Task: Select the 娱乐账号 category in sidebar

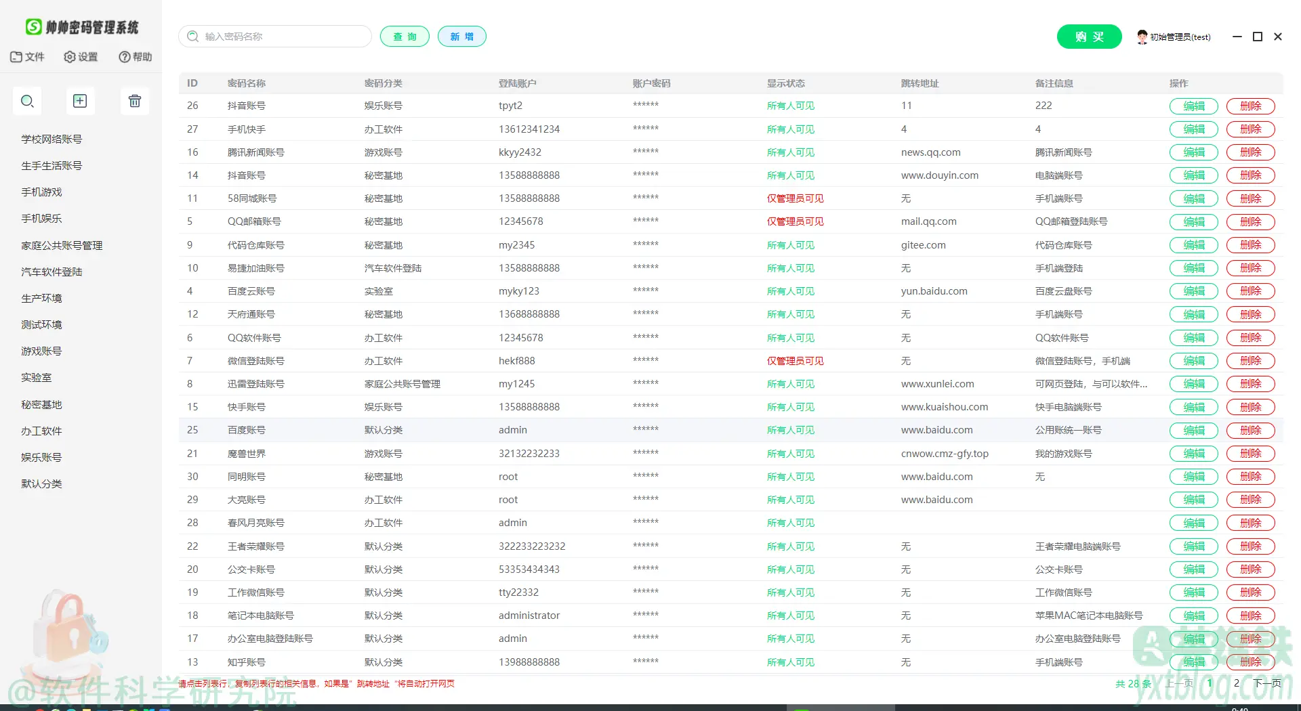Action: 41,458
